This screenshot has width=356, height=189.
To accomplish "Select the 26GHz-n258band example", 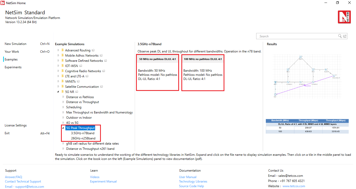I will point(83,138).
